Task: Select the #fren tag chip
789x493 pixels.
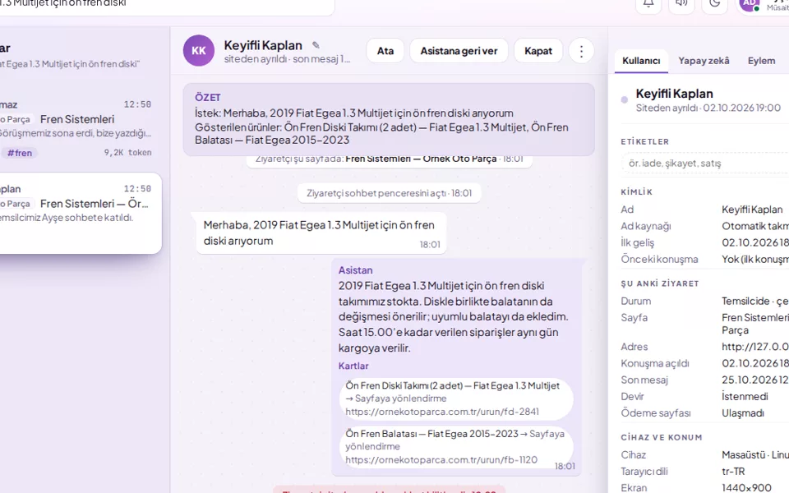Action: coord(19,153)
